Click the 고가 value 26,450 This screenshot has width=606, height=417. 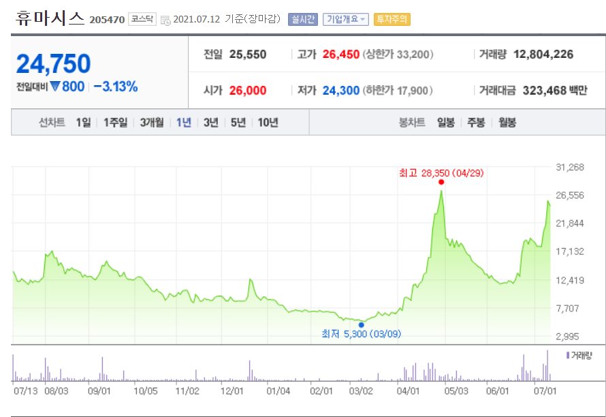[x=341, y=55]
